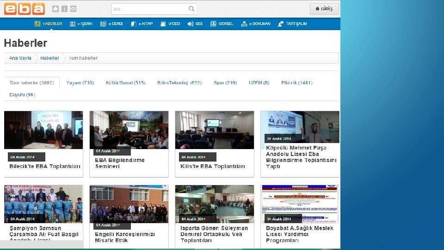Open HABERLER in the navigation bar
Screen dimensions: 444x250
52,24
